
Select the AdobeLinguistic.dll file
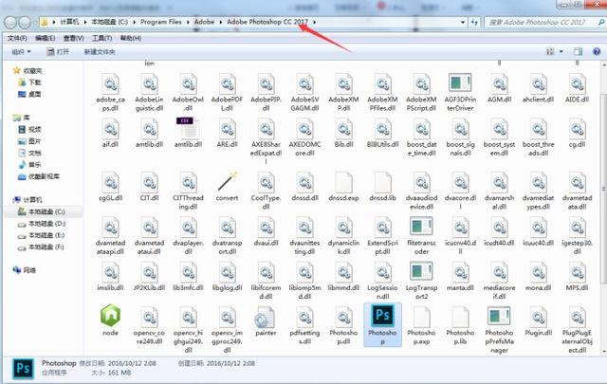pyautogui.click(x=150, y=92)
